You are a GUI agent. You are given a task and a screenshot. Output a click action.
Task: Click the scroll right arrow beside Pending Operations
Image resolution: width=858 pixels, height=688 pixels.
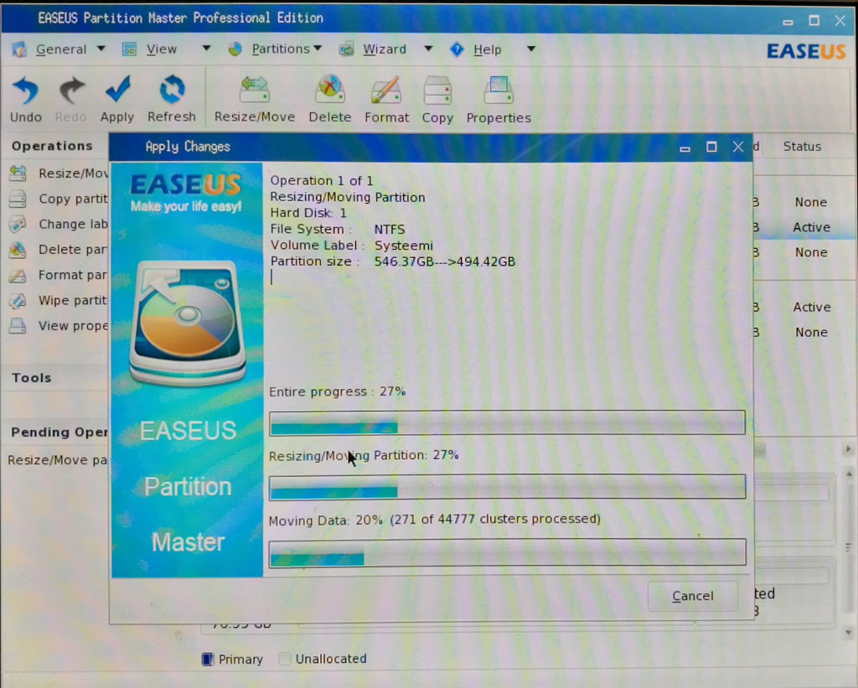[848, 449]
